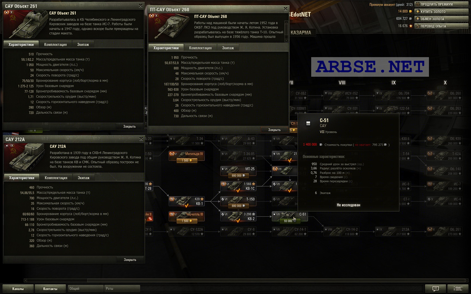Select the Роты chat tab
Screen dimensions: 471x294
[x=122, y=288]
